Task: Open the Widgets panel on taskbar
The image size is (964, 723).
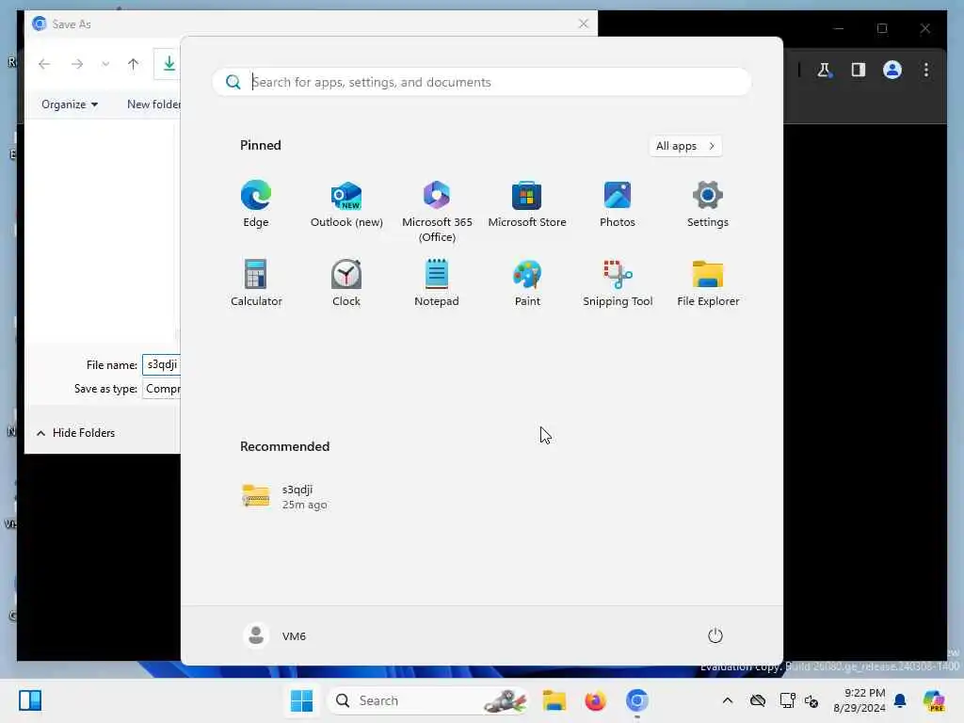Action: (x=29, y=700)
